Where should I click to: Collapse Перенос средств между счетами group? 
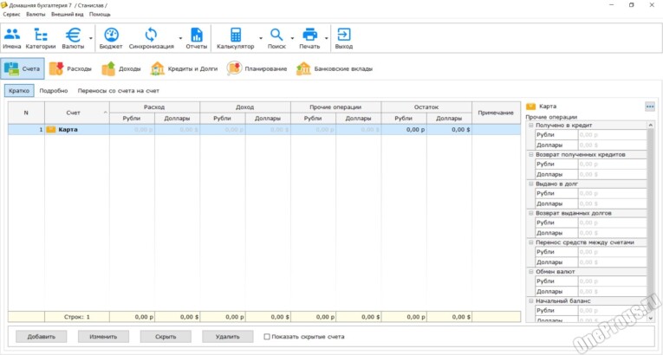click(530, 242)
